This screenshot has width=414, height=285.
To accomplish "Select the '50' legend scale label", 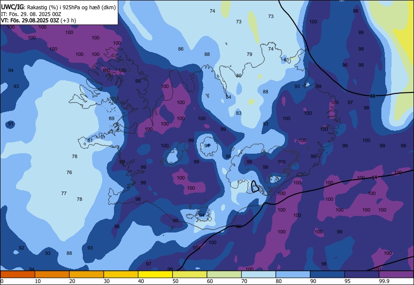I will tap(175, 281).
